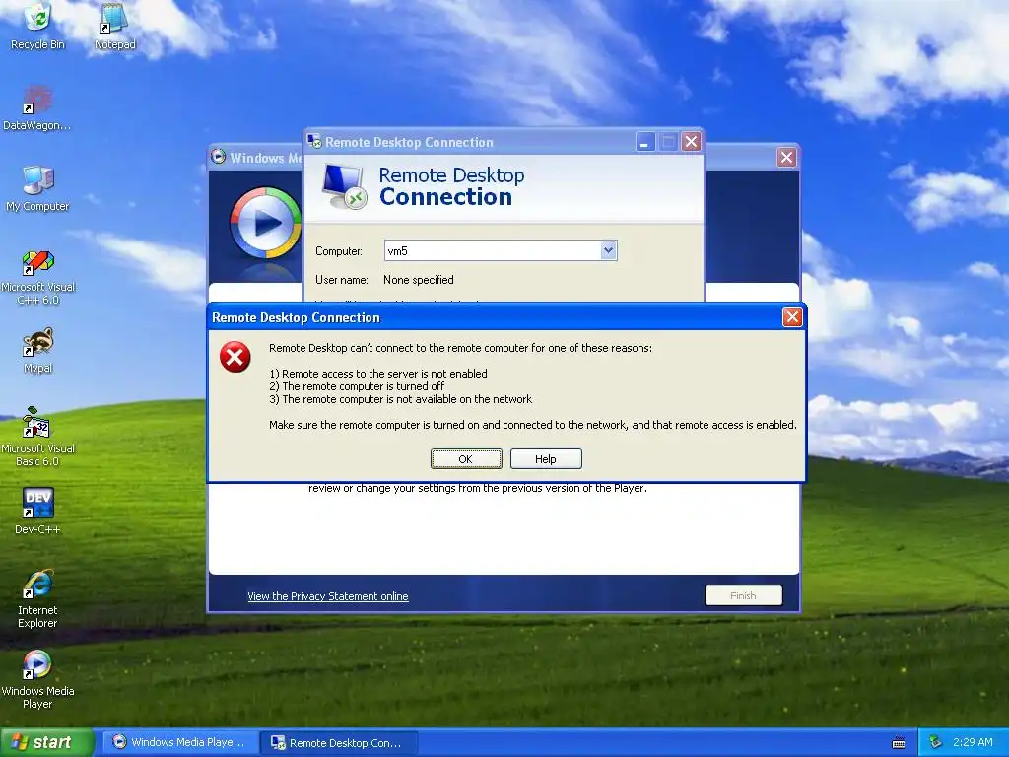This screenshot has height=757, width=1009.
Task: Select the My Computer desktop icon
Action: [x=37, y=188]
